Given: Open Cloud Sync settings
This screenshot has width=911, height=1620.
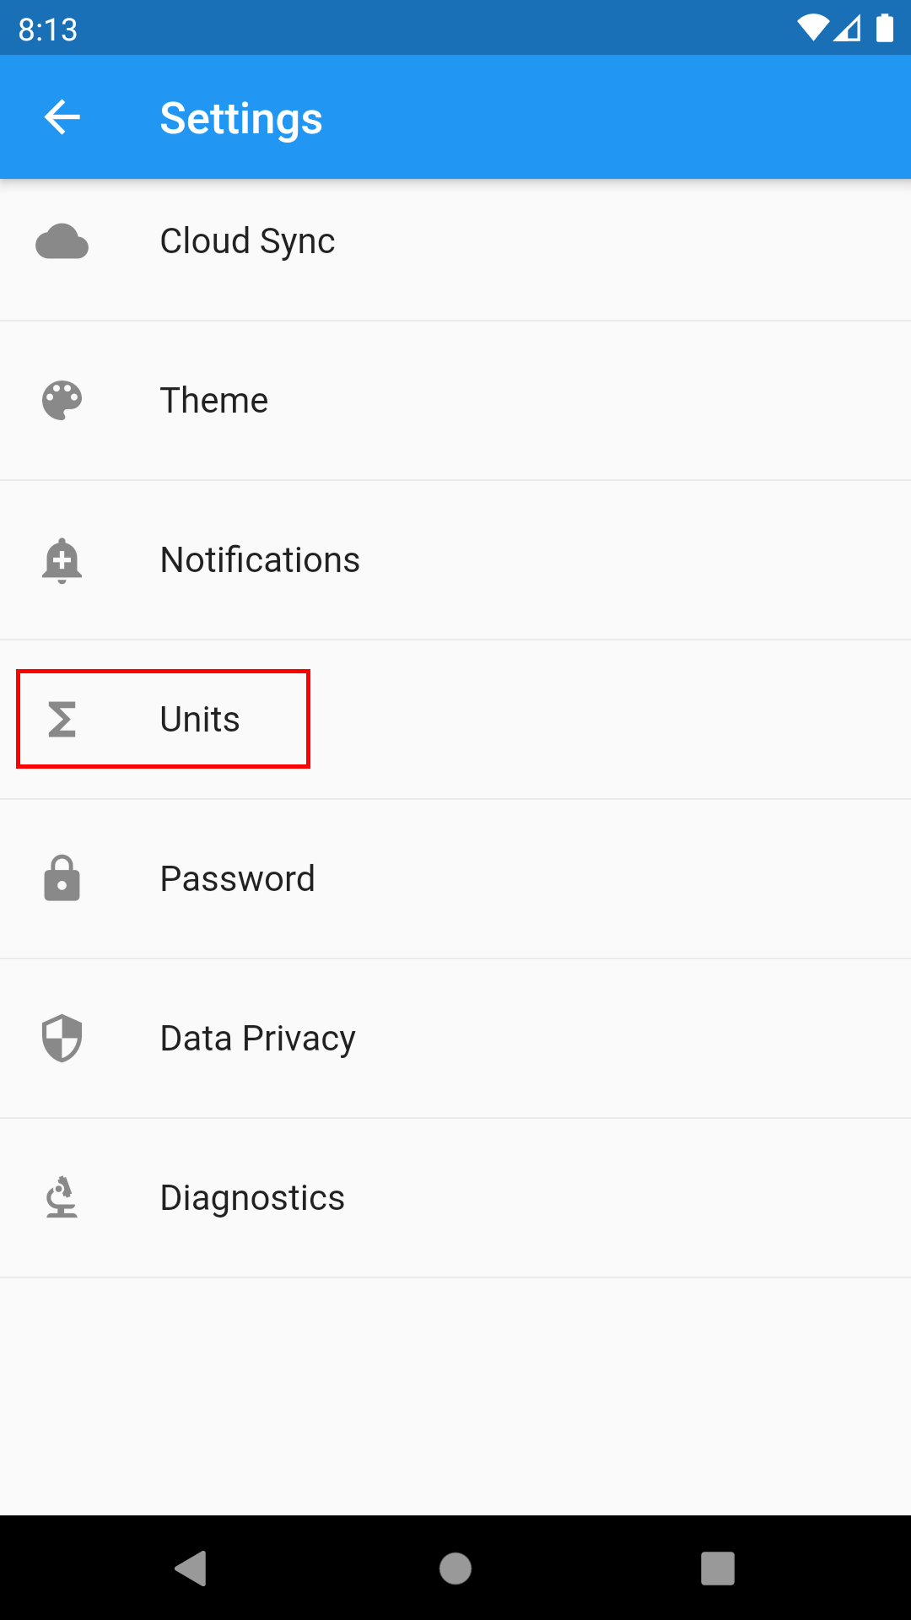Looking at the screenshot, I should point(247,241).
